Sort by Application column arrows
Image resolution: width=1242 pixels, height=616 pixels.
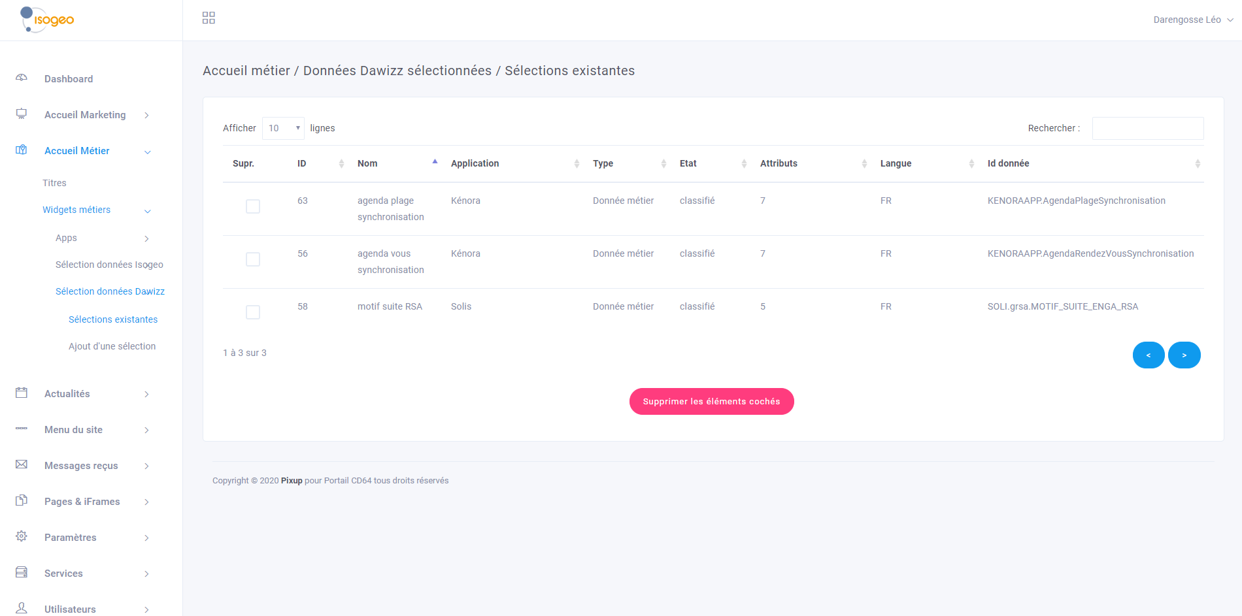577,163
